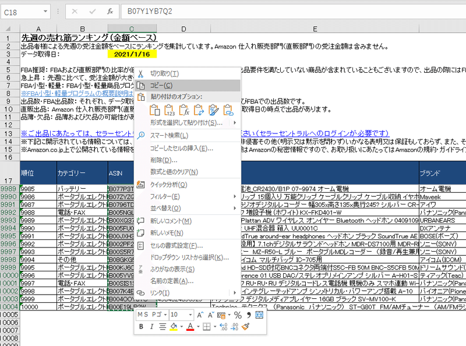Choose the Paste Formatting brush icon
This screenshot has width=466, height=346.
pyautogui.click(x=213, y=110)
